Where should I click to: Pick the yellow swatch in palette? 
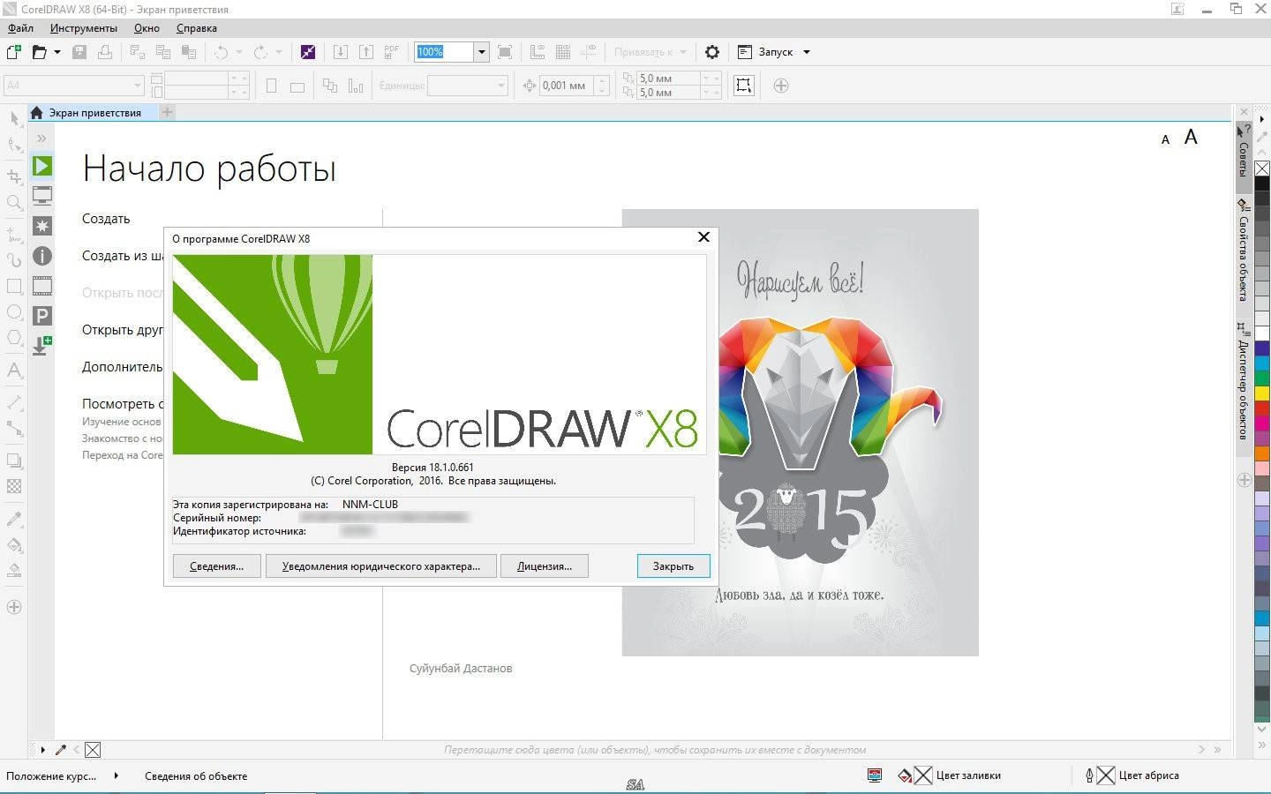tap(1262, 393)
